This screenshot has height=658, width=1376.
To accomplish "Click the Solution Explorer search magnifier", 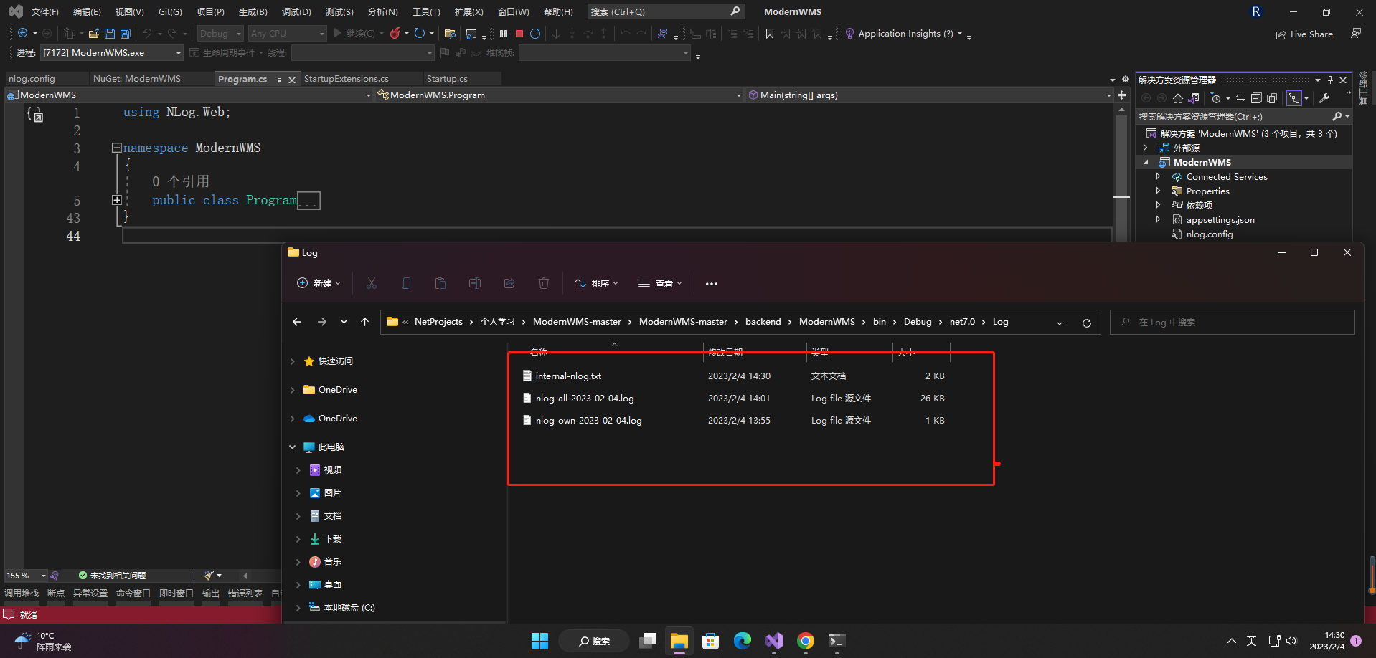I will coord(1337,116).
